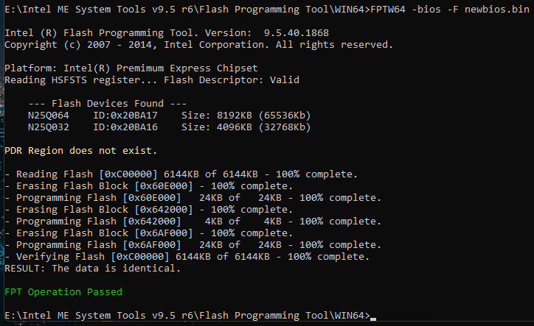
Task: Click the "RESULT: The data is identical." line
Action: (92, 269)
